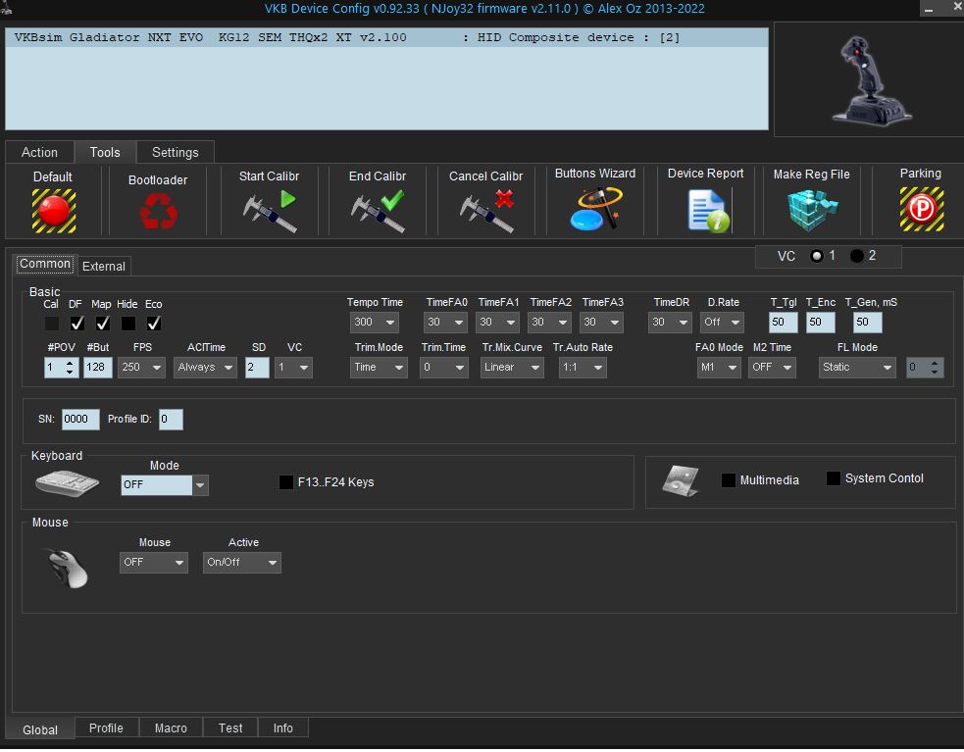Viewport: 964px width, 752px height.
Task: Switch to the Tools tab
Action: (105, 153)
